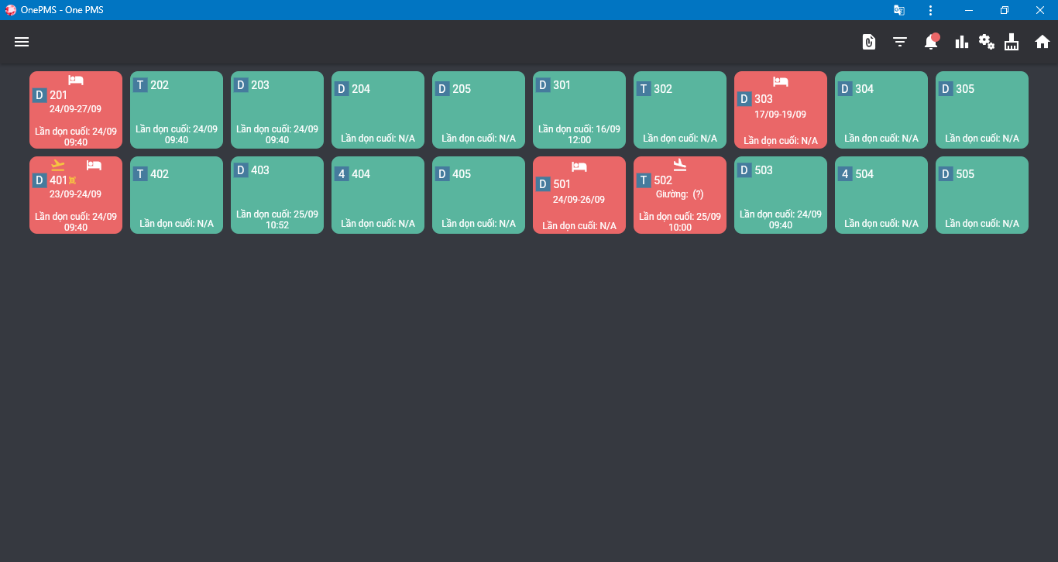Click the bed icon on room 501
The image size is (1058, 562).
click(x=579, y=166)
